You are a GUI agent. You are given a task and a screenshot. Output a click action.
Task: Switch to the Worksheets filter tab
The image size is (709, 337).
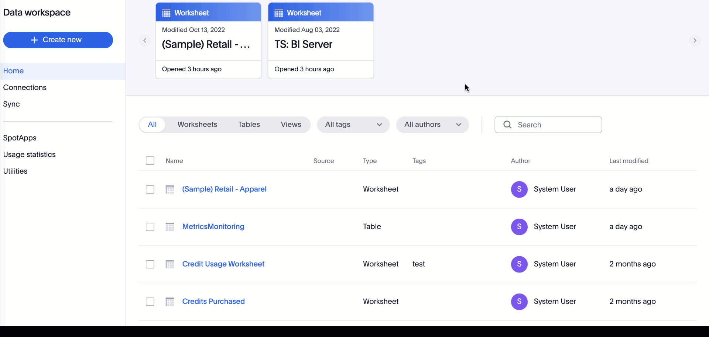(197, 125)
